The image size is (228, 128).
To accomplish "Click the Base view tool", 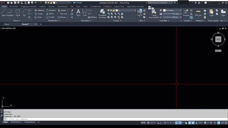I will point(223,13).
